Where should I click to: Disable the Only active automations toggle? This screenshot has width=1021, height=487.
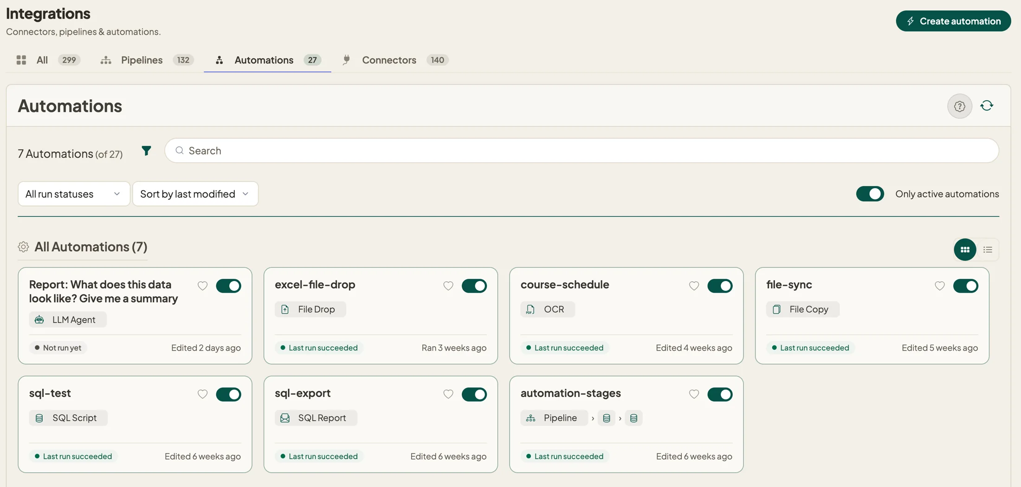[870, 194]
